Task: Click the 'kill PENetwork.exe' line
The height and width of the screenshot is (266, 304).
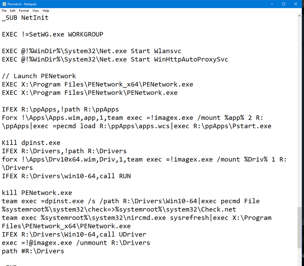Action: point(37,193)
